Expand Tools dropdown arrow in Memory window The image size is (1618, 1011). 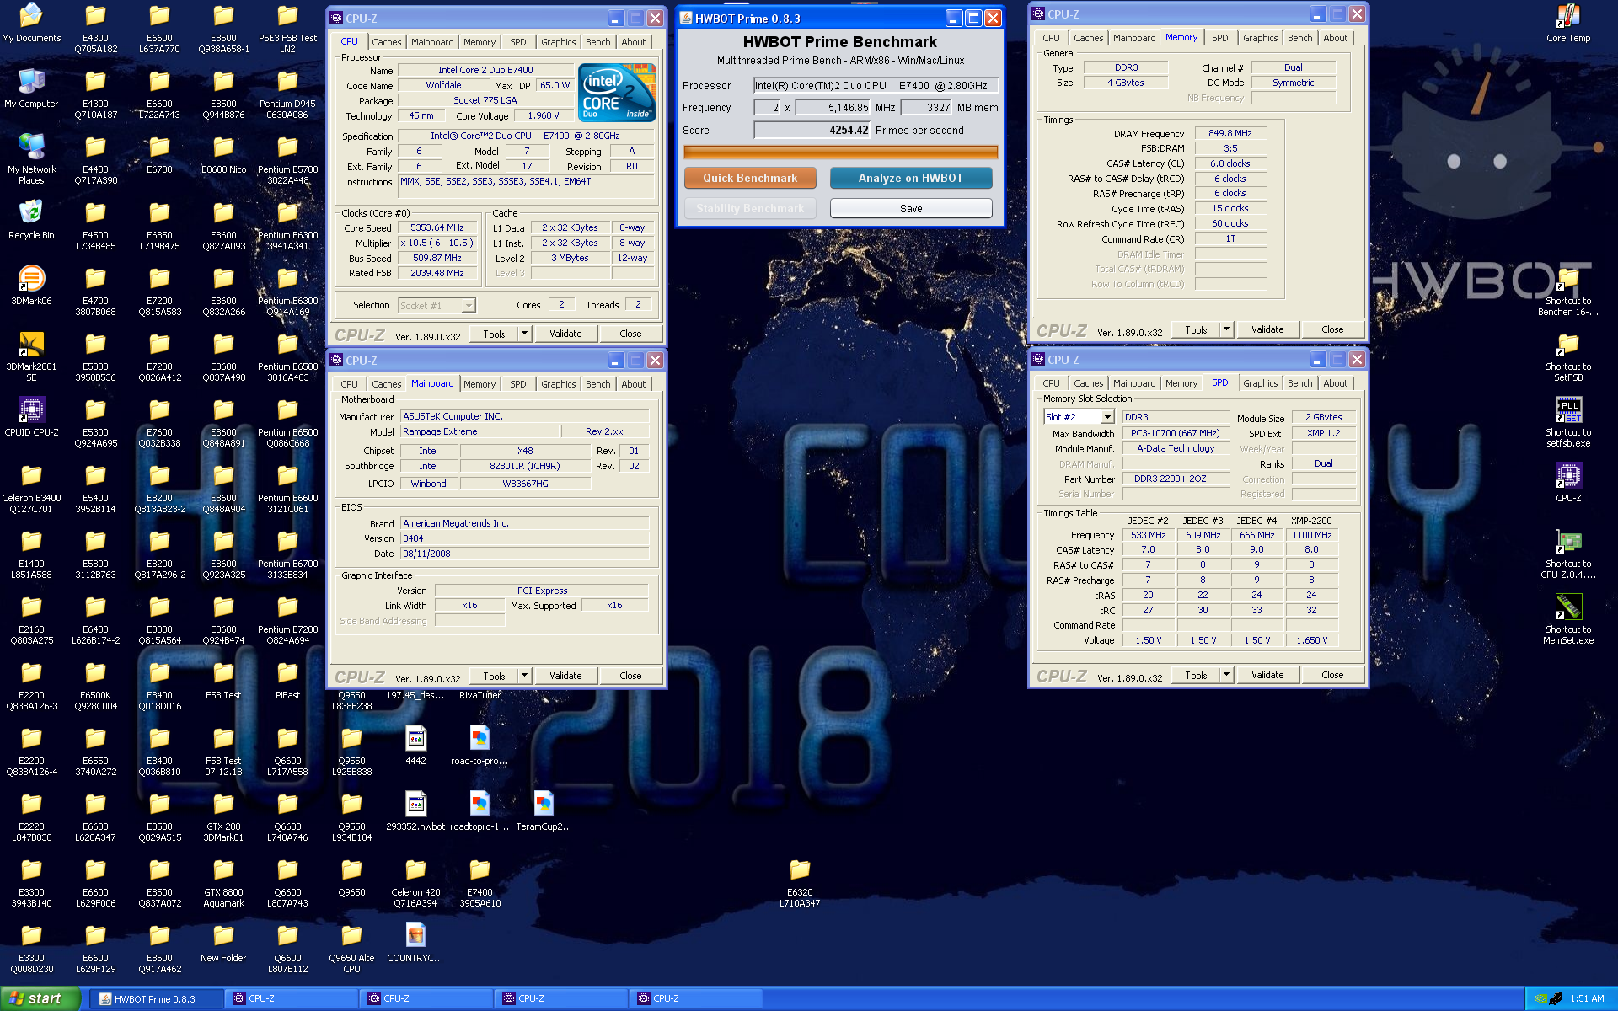coord(1226,329)
